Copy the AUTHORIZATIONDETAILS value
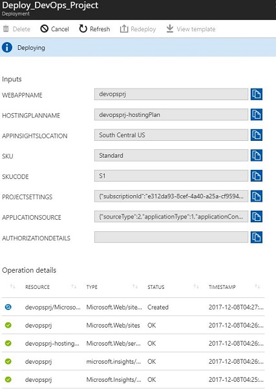Viewport: 276px width, 389px height. pos(257,237)
